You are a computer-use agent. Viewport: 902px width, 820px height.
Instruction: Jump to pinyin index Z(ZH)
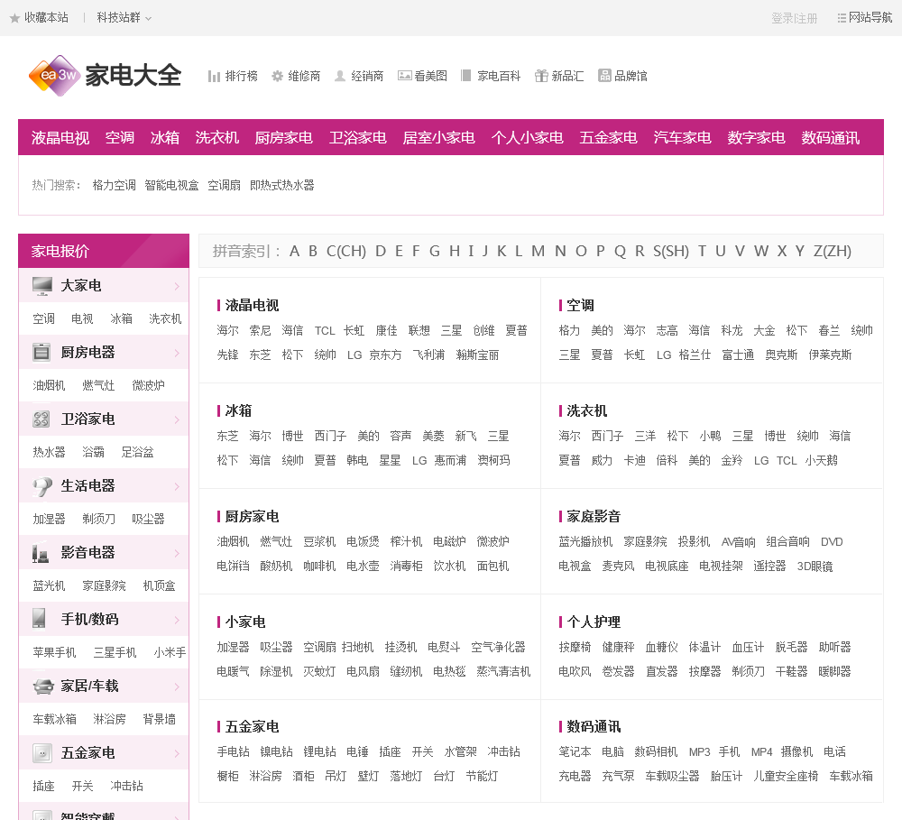(832, 251)
